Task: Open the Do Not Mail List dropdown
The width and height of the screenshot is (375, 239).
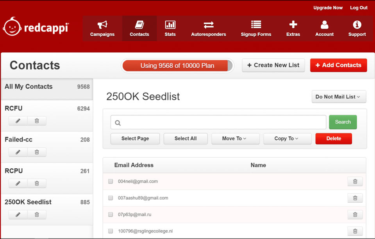Action: tap(339, 97)
